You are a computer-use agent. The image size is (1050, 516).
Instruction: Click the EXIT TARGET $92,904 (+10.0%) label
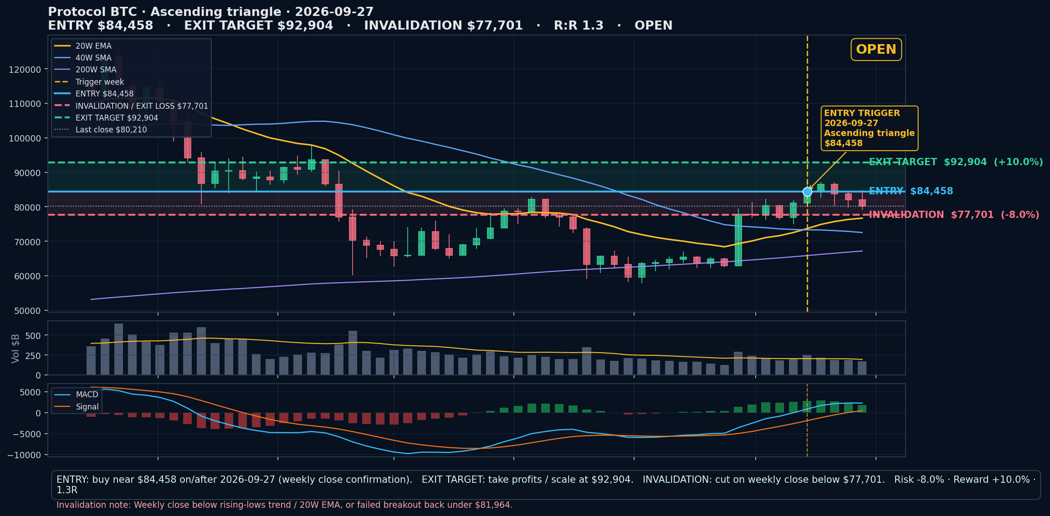pyautogui.click(x=956, y=162)
